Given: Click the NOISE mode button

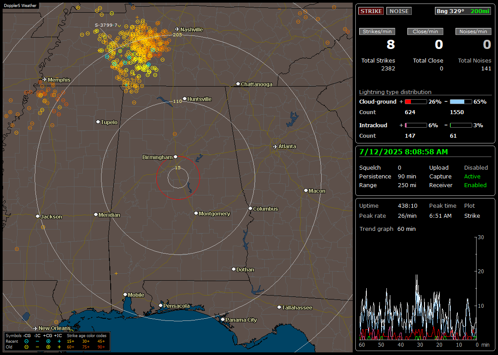Looking at the screenshot, I should [x=399, y=11].
